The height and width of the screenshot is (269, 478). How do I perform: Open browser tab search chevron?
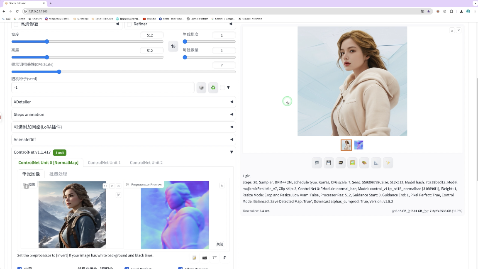click(x=475, y=3)
